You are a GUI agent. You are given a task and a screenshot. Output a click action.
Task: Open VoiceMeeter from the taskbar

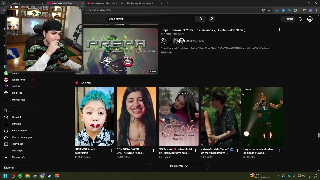57,176
